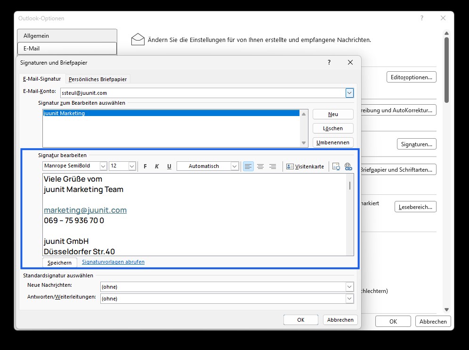Select Allgemein in Outlook-Optionen sidebar
Image resolution: width=469 pixels, height=350 pixels.
[67, 36]
